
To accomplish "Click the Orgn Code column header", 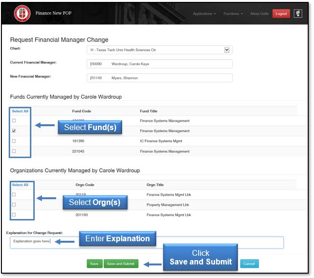I will pyautogui.click(x=85, y=185).
